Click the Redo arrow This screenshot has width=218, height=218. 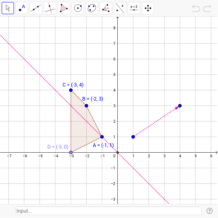click(207, 8)
